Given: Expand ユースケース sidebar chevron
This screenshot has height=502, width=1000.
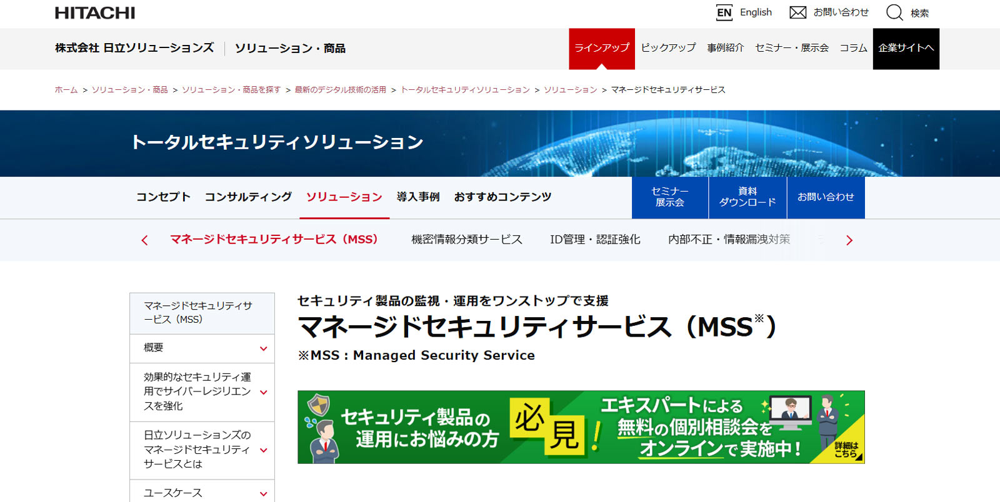Looking at the screenshot, I should pos(264,494).
